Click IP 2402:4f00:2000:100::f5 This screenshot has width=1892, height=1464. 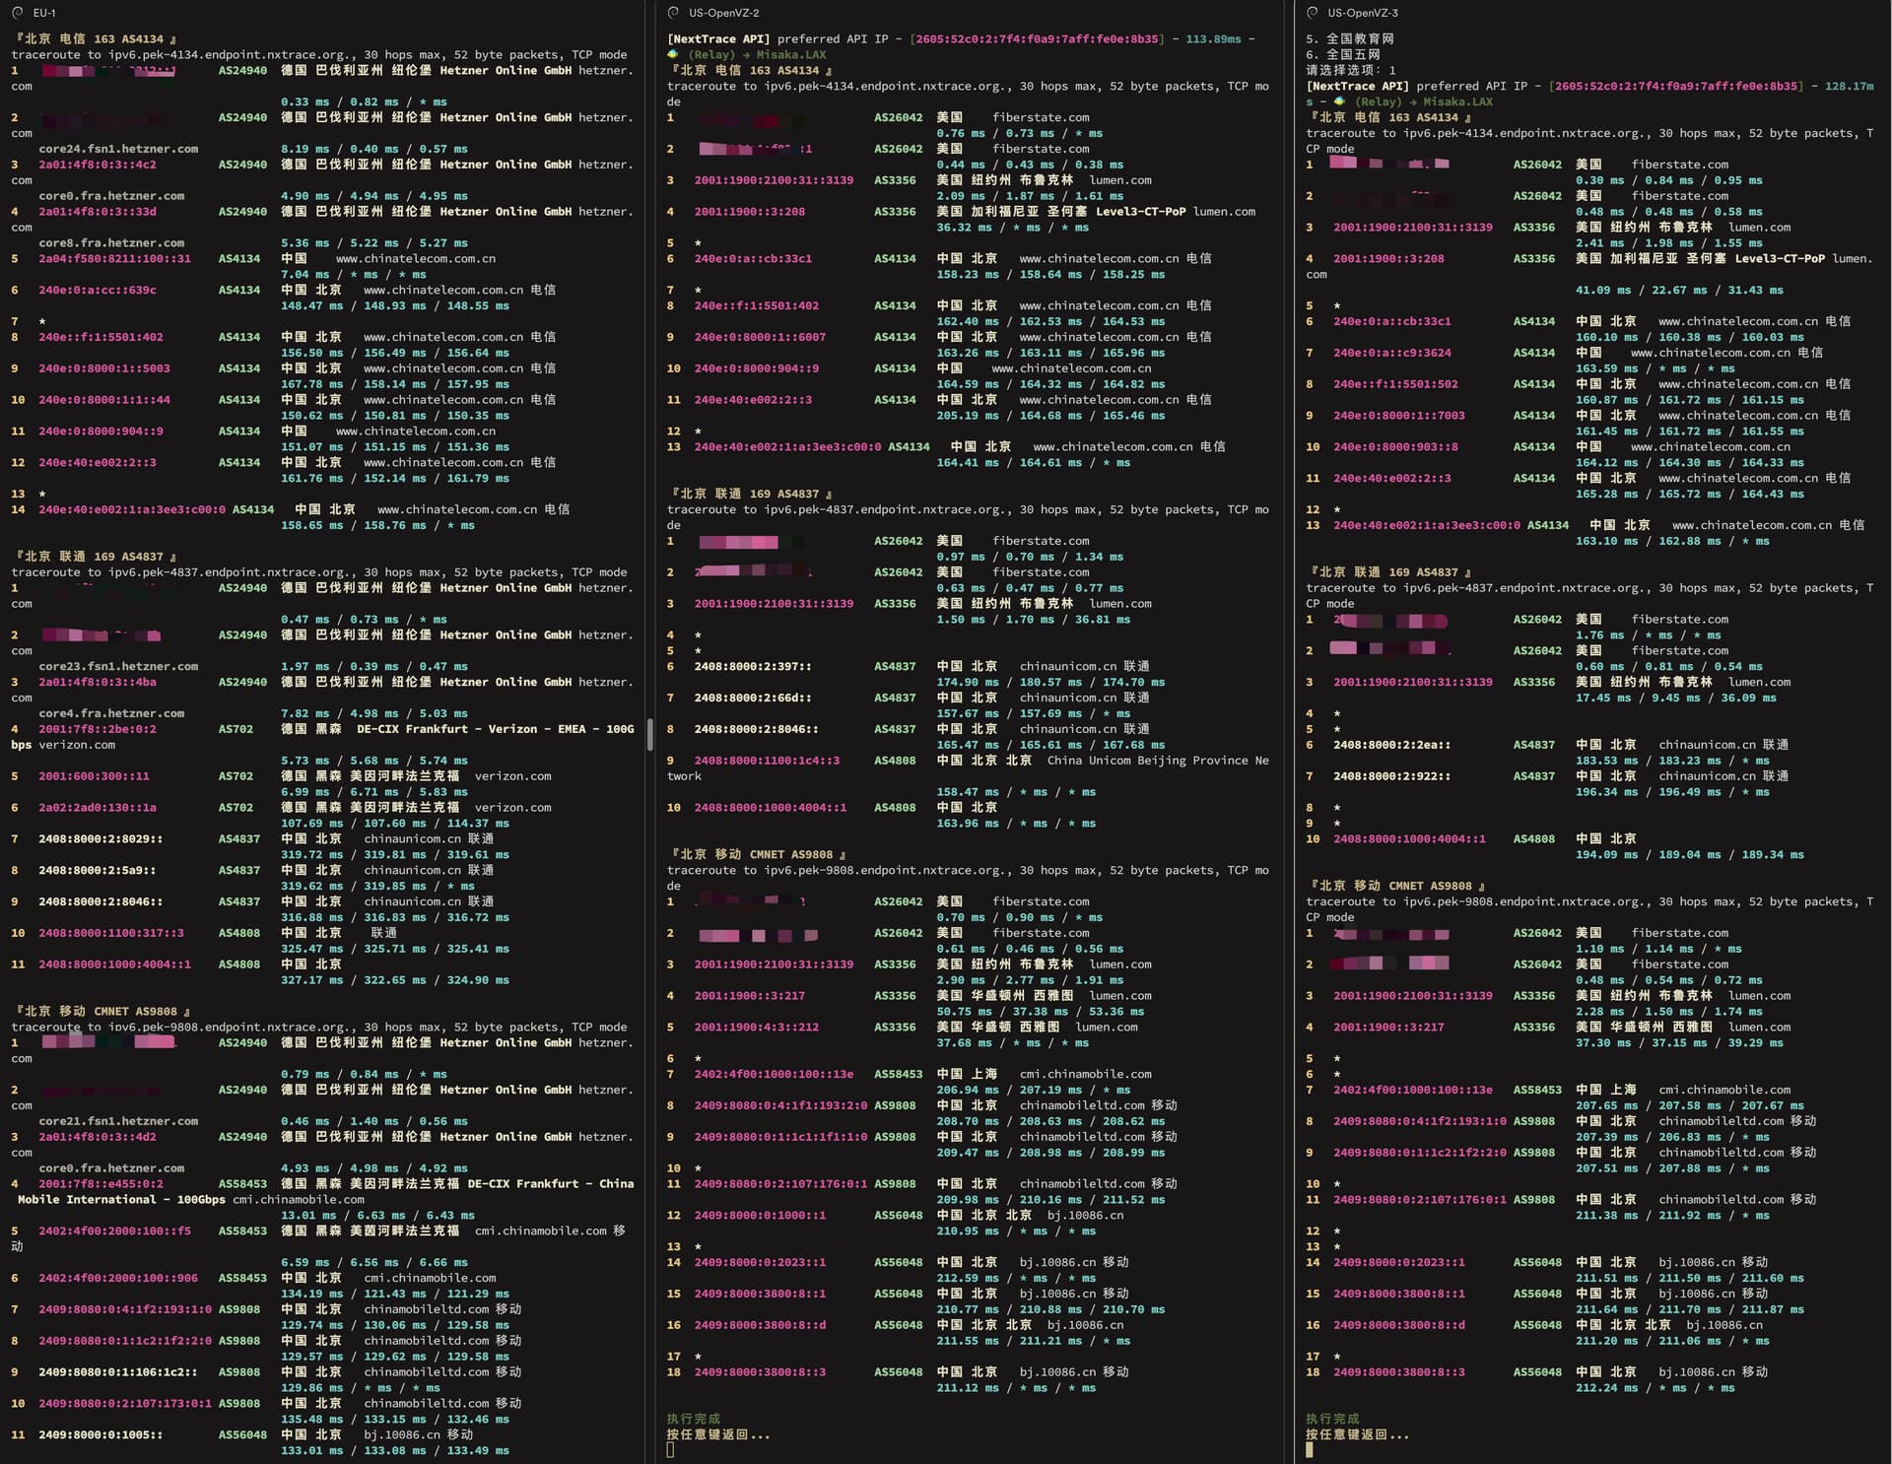pyautogui.click(x=115, y=1231)
